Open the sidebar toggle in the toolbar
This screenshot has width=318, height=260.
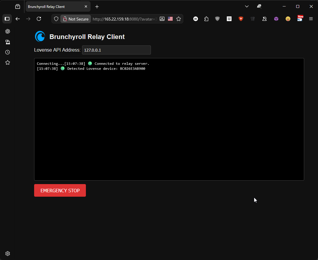click(7, 19)
